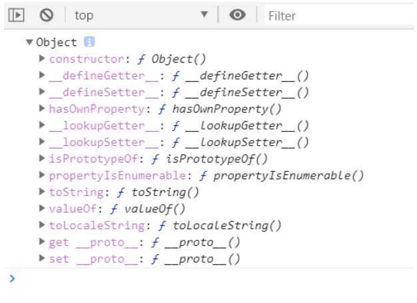Click the clear console icon
The width and height of the screenshot is (417, 303).
(46, 15)
